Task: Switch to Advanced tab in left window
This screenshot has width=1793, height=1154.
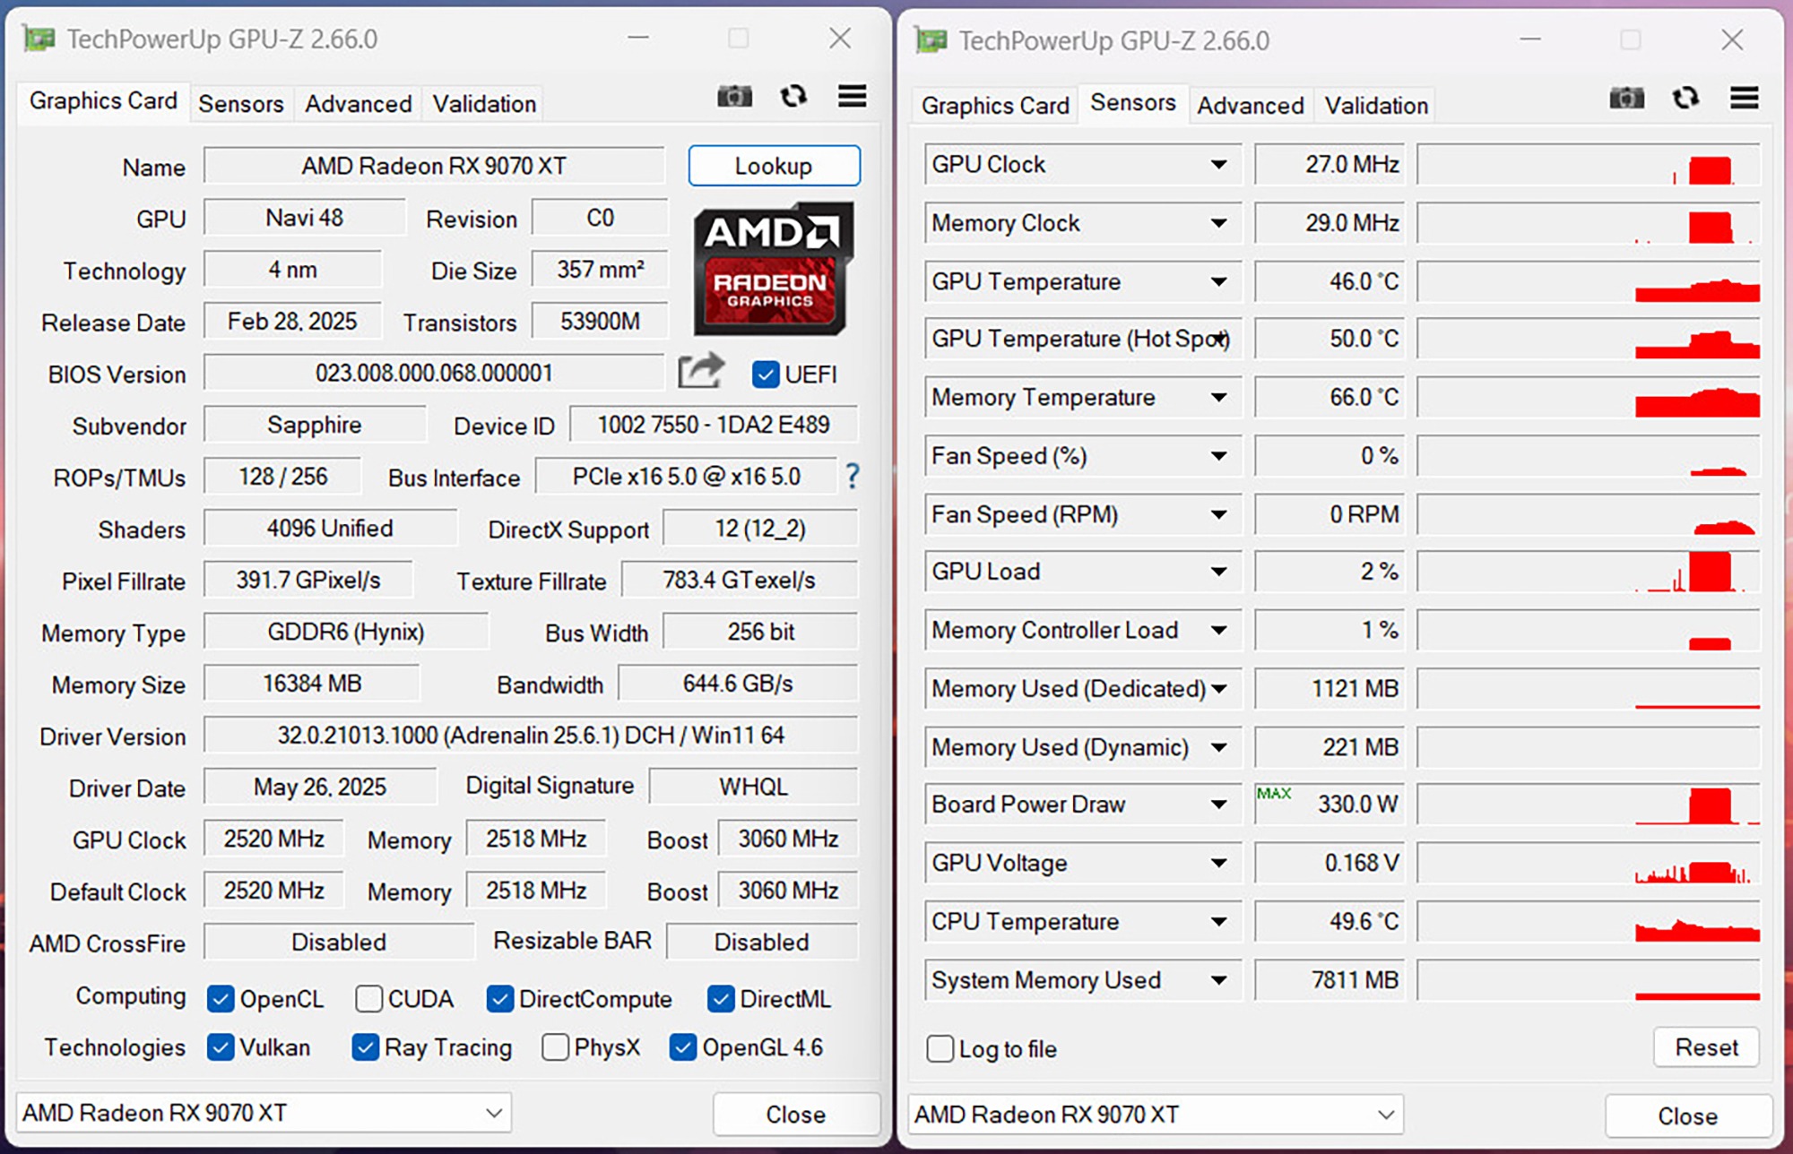Action: coord(358,104)
